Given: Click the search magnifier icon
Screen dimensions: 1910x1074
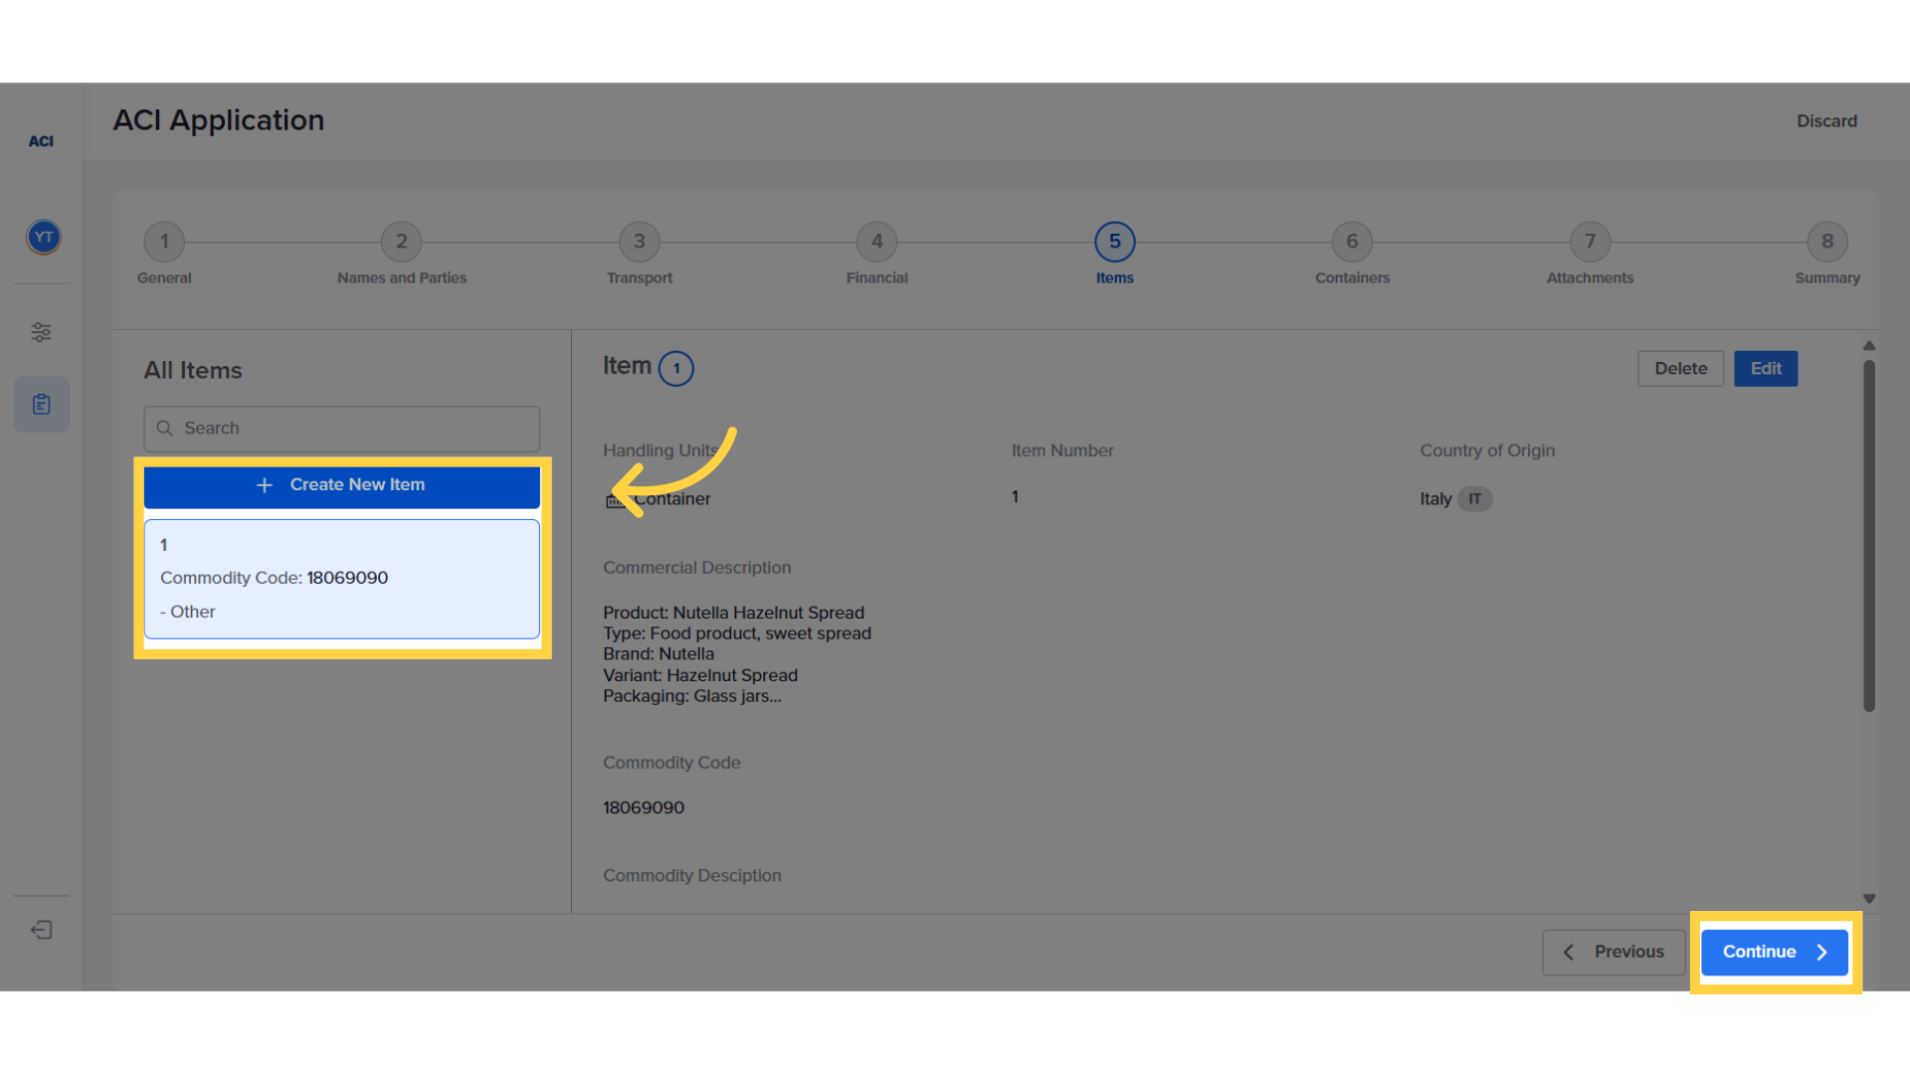Looking at the screenshot, I should click(x=165, y=429).
